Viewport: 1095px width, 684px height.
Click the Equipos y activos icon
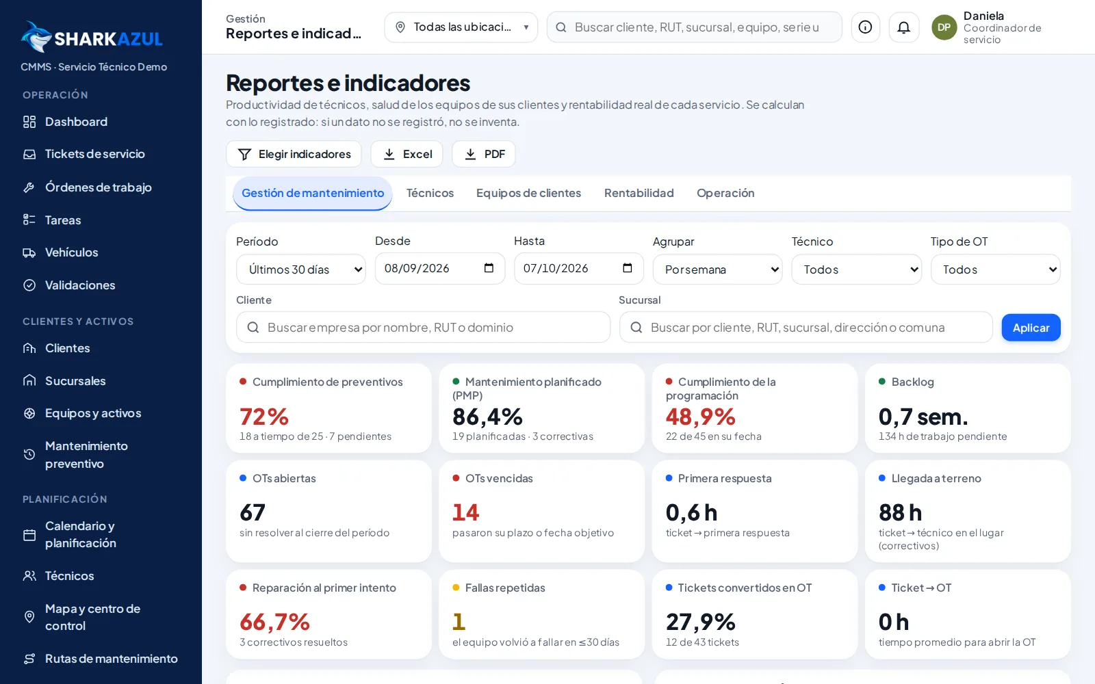coord(29,413)
